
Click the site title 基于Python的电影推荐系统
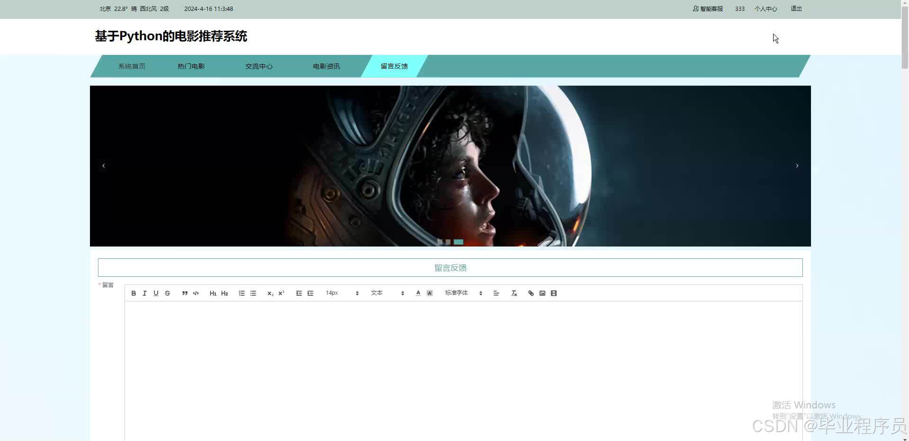tap(171, 36)
